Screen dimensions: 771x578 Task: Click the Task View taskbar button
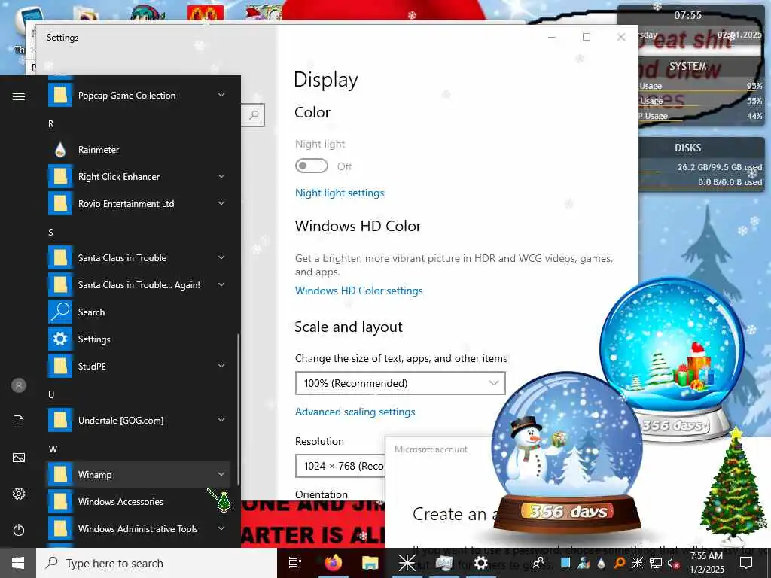pos(295,563)
